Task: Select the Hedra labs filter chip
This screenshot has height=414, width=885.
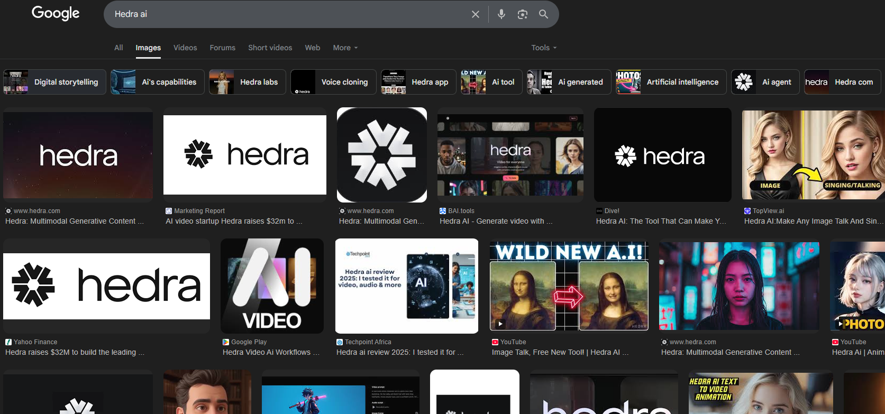Action: tap(248, 82)
